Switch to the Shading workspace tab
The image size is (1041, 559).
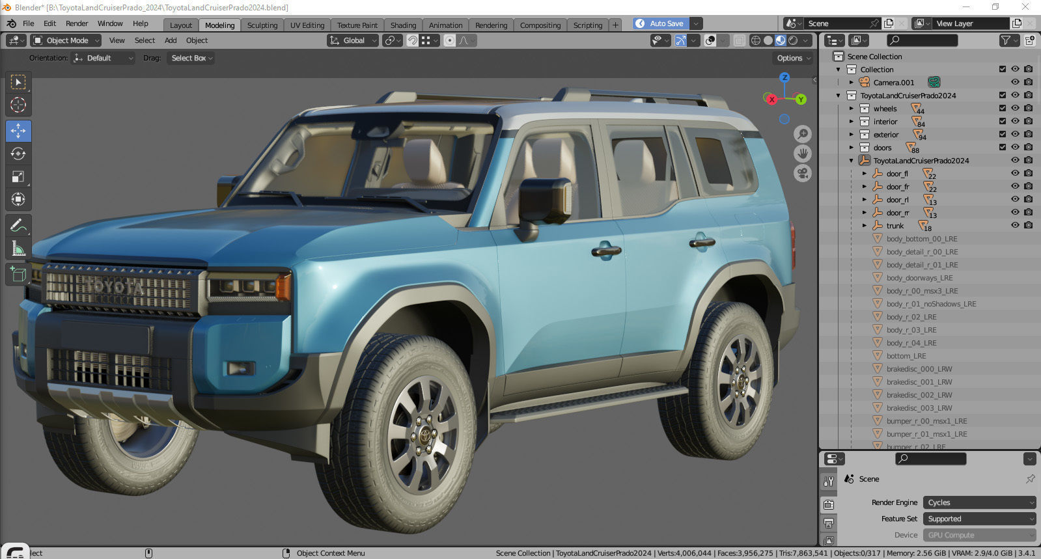click(x=403, y=25)
